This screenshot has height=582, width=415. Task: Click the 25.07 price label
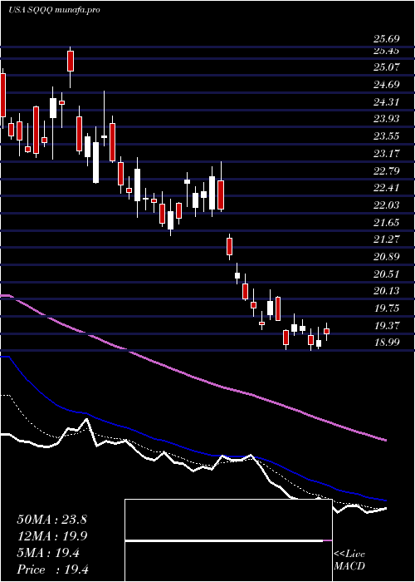(386, 67)
